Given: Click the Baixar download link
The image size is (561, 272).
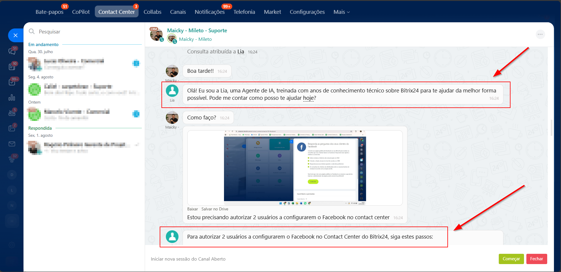Looking at the screenshot, I should [x=192, y=209].
